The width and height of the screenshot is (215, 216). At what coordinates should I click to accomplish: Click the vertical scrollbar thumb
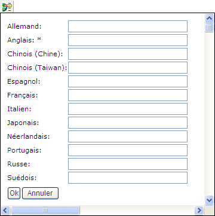(x=209, y=28)
